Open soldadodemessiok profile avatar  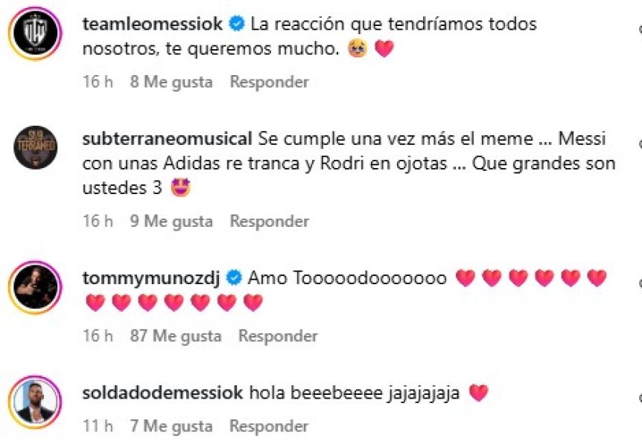(35, 402)
